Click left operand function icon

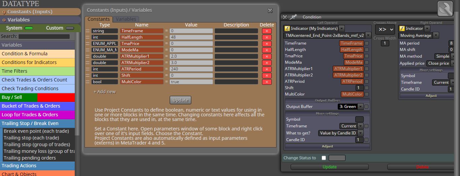(287, 28)
